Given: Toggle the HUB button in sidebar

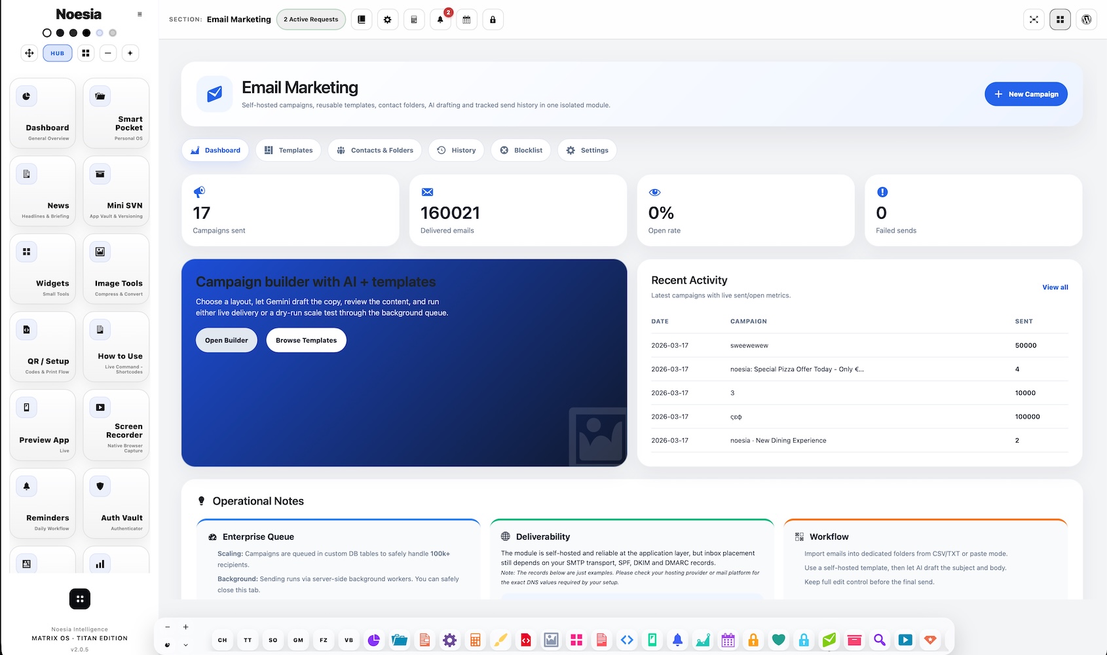Looking at the screenshot, I should tap(58, 53).
